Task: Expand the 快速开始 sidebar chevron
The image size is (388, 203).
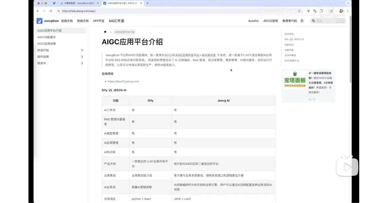Action: (x=82, y=50)
